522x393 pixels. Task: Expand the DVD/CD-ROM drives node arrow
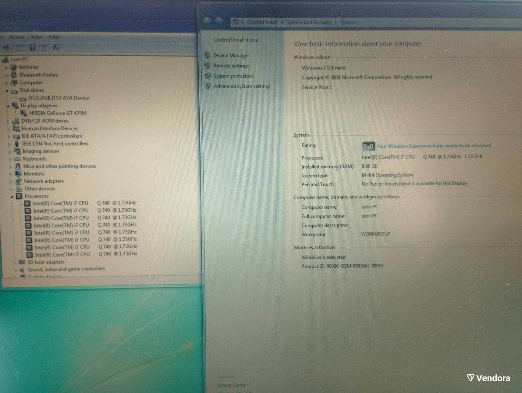point(8,121)
